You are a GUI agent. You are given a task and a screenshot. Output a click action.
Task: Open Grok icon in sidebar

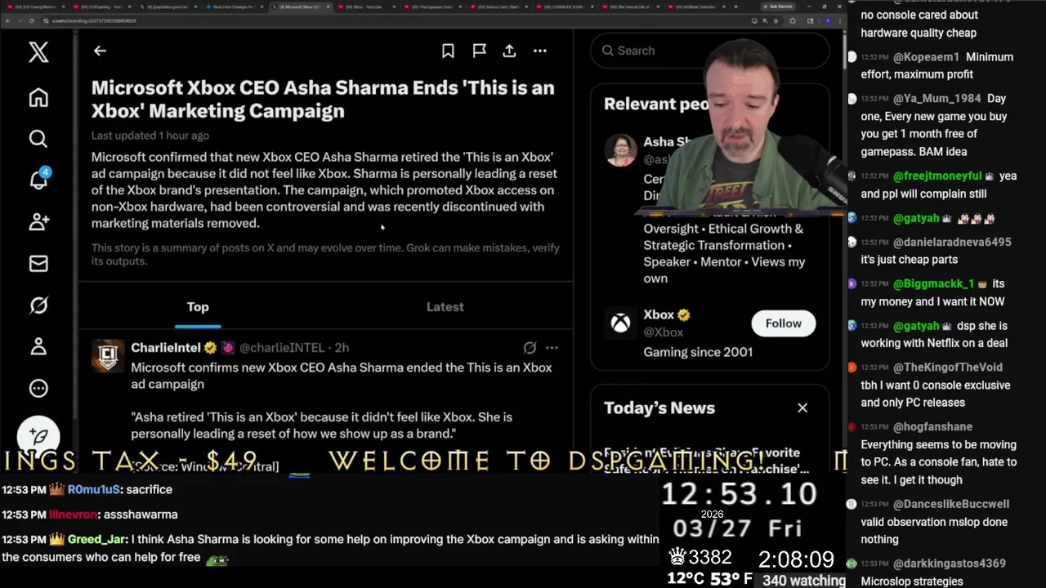click(38, 305)
